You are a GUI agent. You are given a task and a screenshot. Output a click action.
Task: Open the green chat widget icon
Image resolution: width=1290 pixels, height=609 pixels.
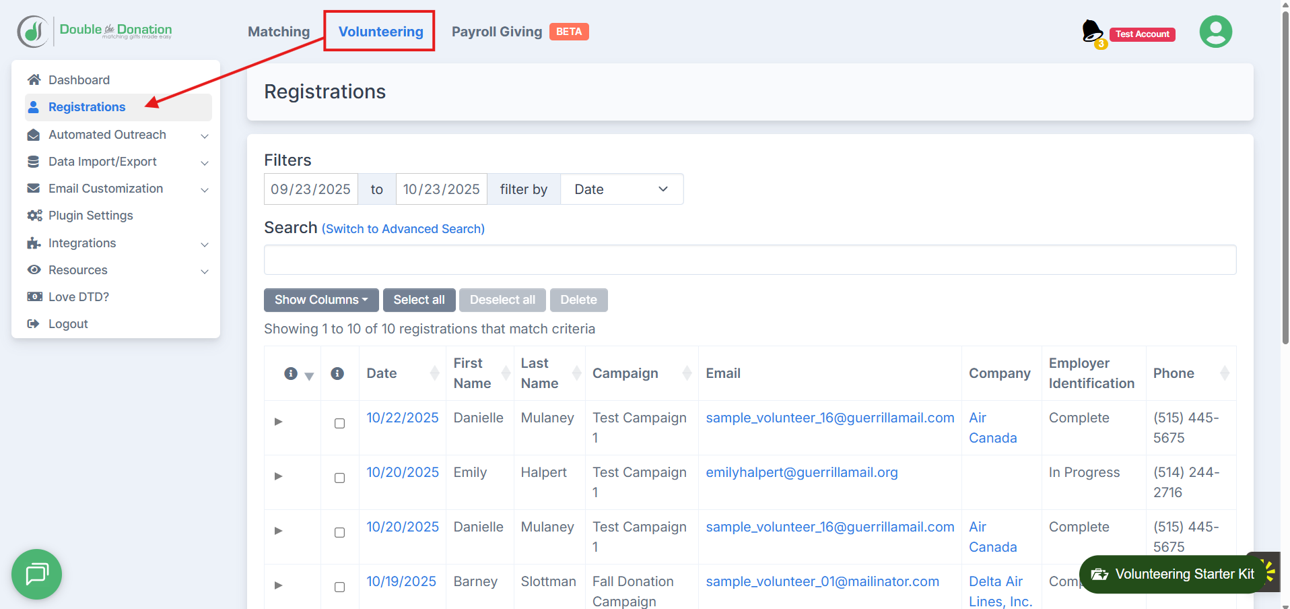(x=36, y=574)
